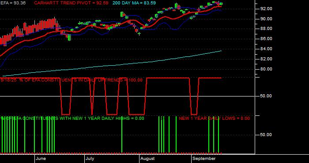The image size is (309, 163).
Task: Click the CARHARTT TREND PIVOT = 92.59 label
Action: pos(71,3)
